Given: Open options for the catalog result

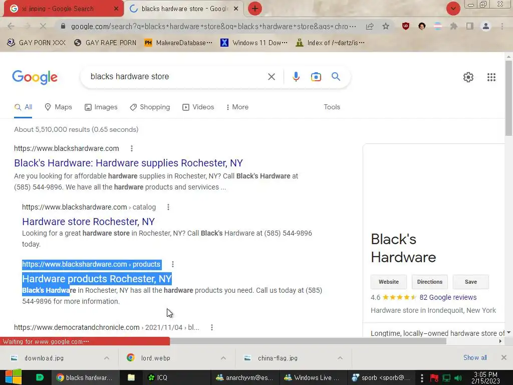Looking at the screenshot, I should (x=168, y=207).
